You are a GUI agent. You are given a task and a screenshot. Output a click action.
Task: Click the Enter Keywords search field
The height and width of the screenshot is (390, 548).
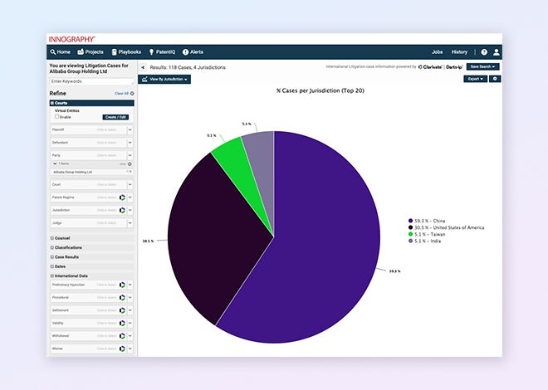click(x=90, y=81)
